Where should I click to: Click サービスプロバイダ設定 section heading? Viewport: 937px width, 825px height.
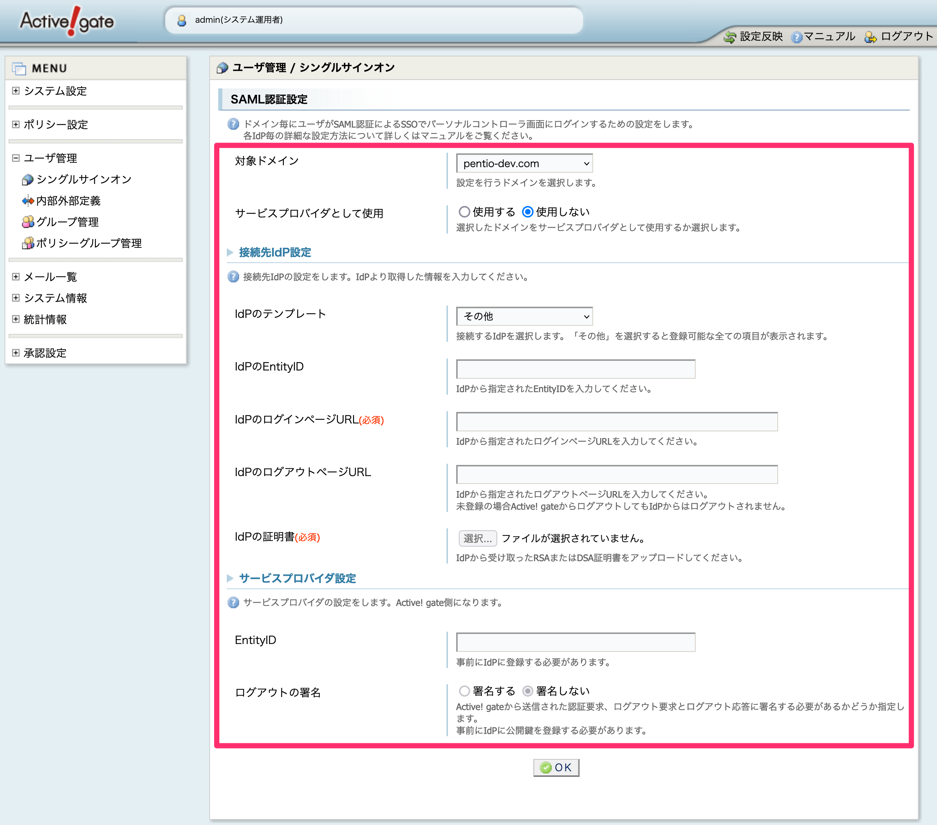(298, 578)
